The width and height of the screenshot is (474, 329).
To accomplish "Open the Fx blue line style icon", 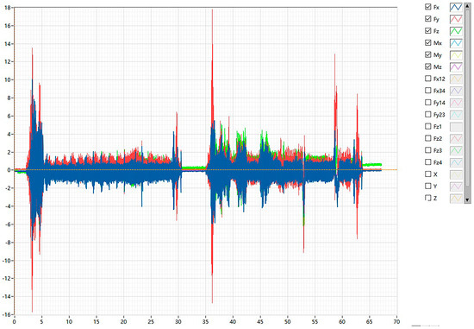I will (456, 7).
